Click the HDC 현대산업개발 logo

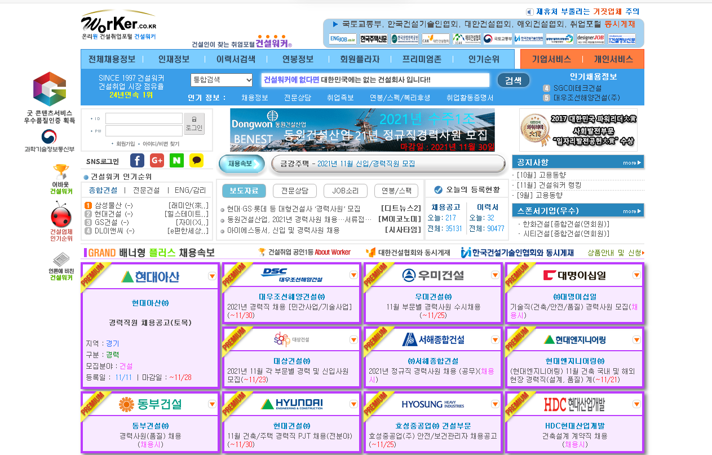[x=574, y=404]
